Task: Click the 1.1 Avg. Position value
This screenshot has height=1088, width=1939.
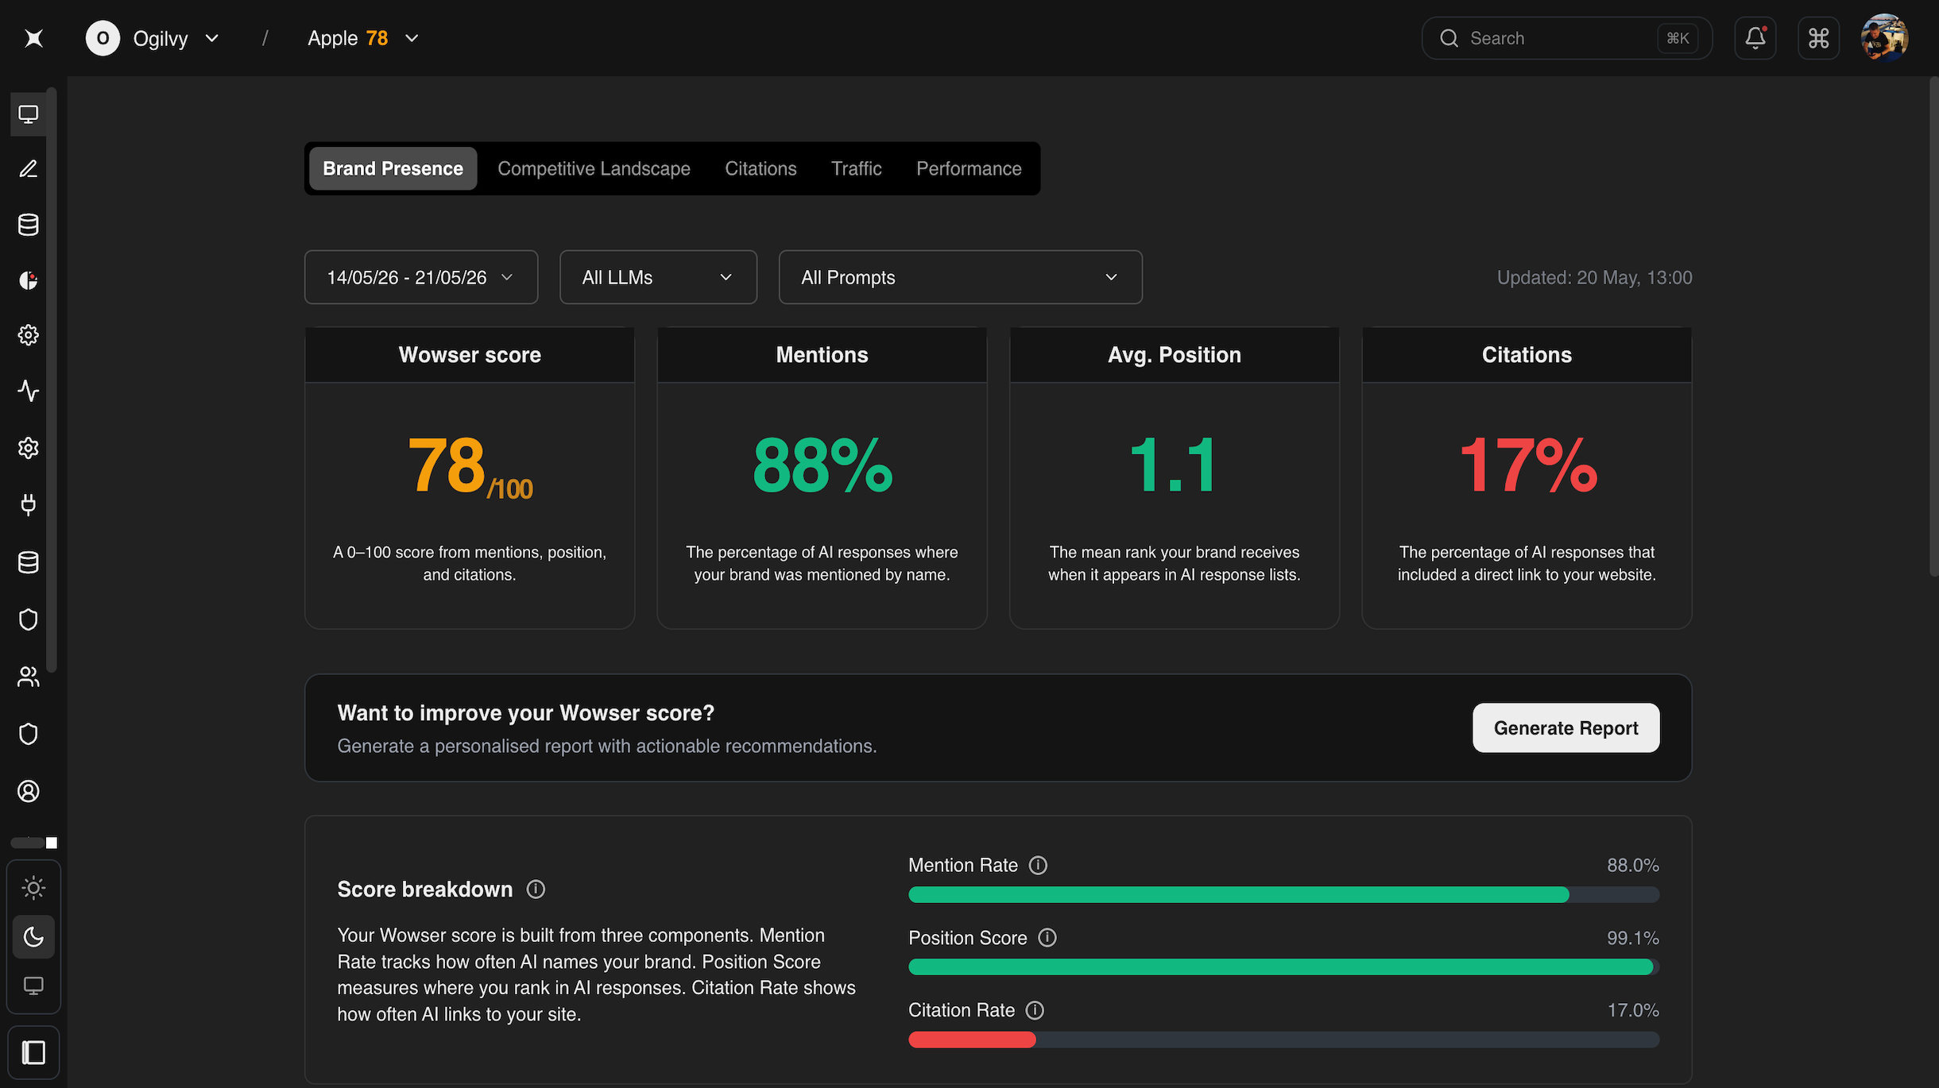Action: pos(1174,466)
